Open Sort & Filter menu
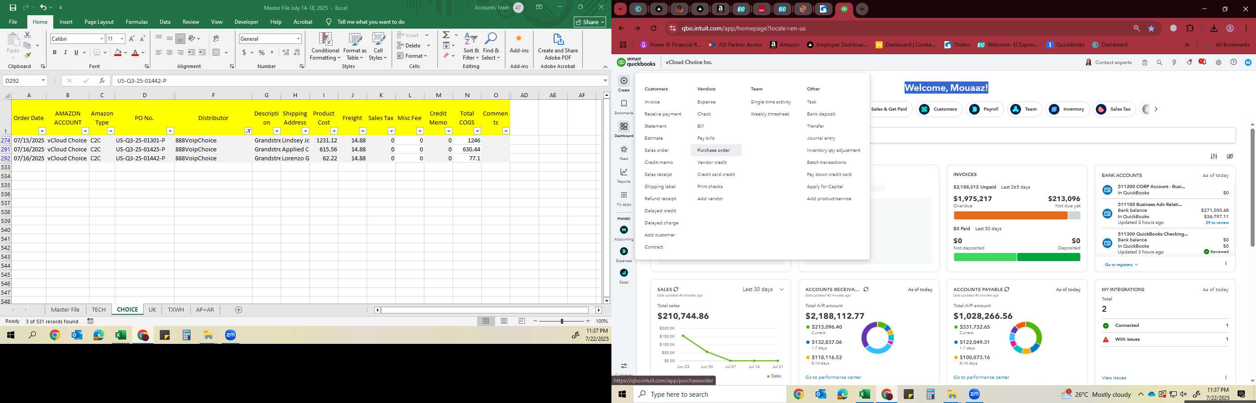The image size is (1256, 403). point(471,47)
